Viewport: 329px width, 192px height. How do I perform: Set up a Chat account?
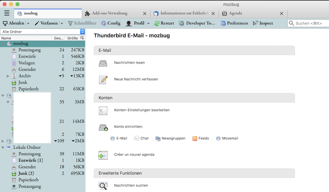(x=141, y=138)
